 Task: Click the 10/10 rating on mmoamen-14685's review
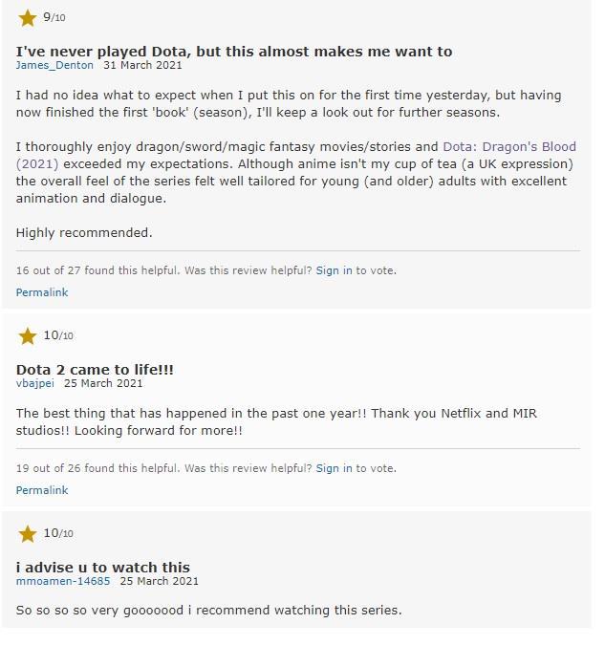pyautogui.click(x=58, y=533)
